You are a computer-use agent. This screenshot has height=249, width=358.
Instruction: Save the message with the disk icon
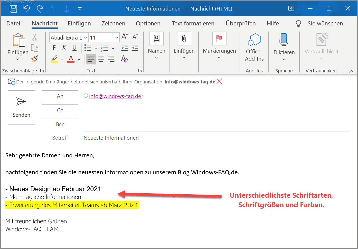pyautogui.click(x=13, y=9)
